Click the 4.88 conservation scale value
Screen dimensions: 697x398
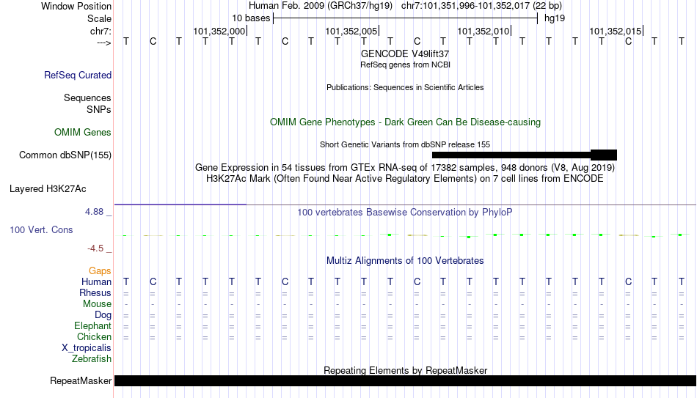(x=94, y=212)
